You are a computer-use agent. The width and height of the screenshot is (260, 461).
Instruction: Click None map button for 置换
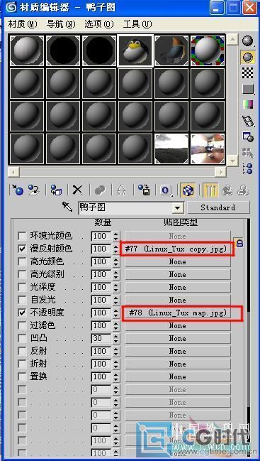(178, 377)
